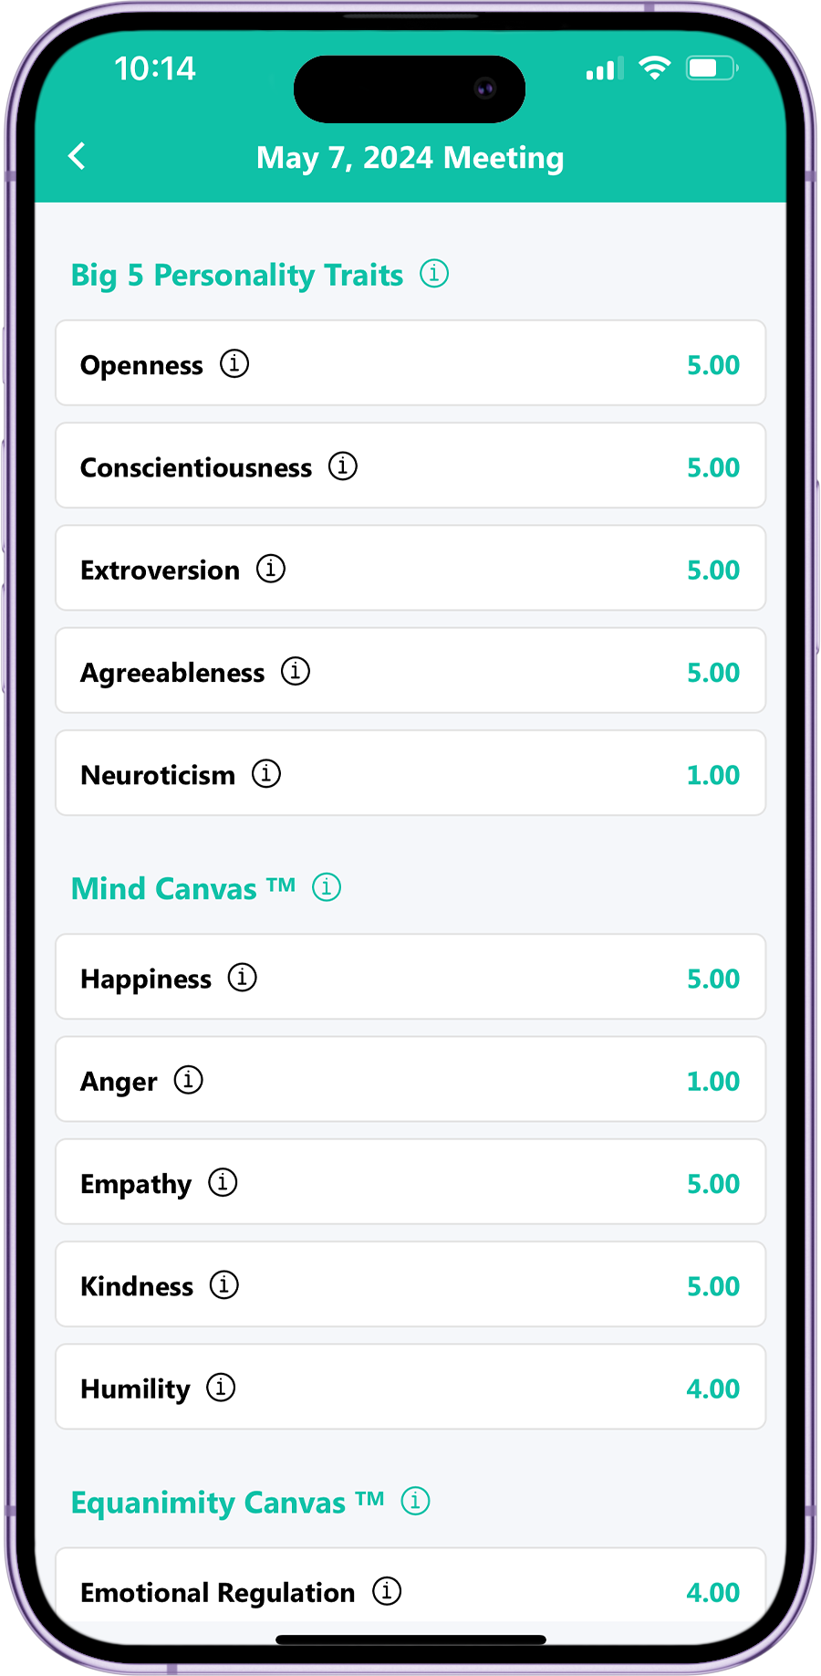The image size is (821, 1676).
Task: Tap the Openness info icon
Action: [234, 363]
